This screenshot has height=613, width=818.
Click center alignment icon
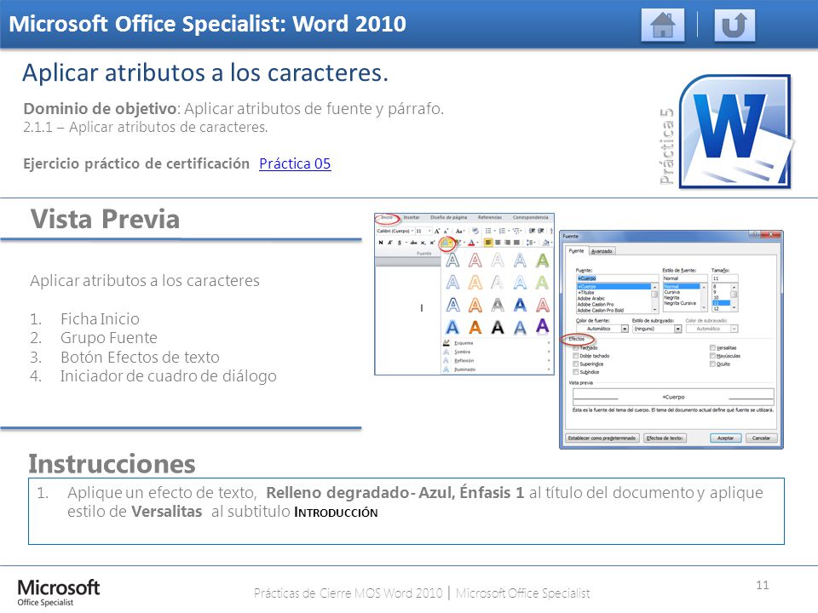click(498, 243)
